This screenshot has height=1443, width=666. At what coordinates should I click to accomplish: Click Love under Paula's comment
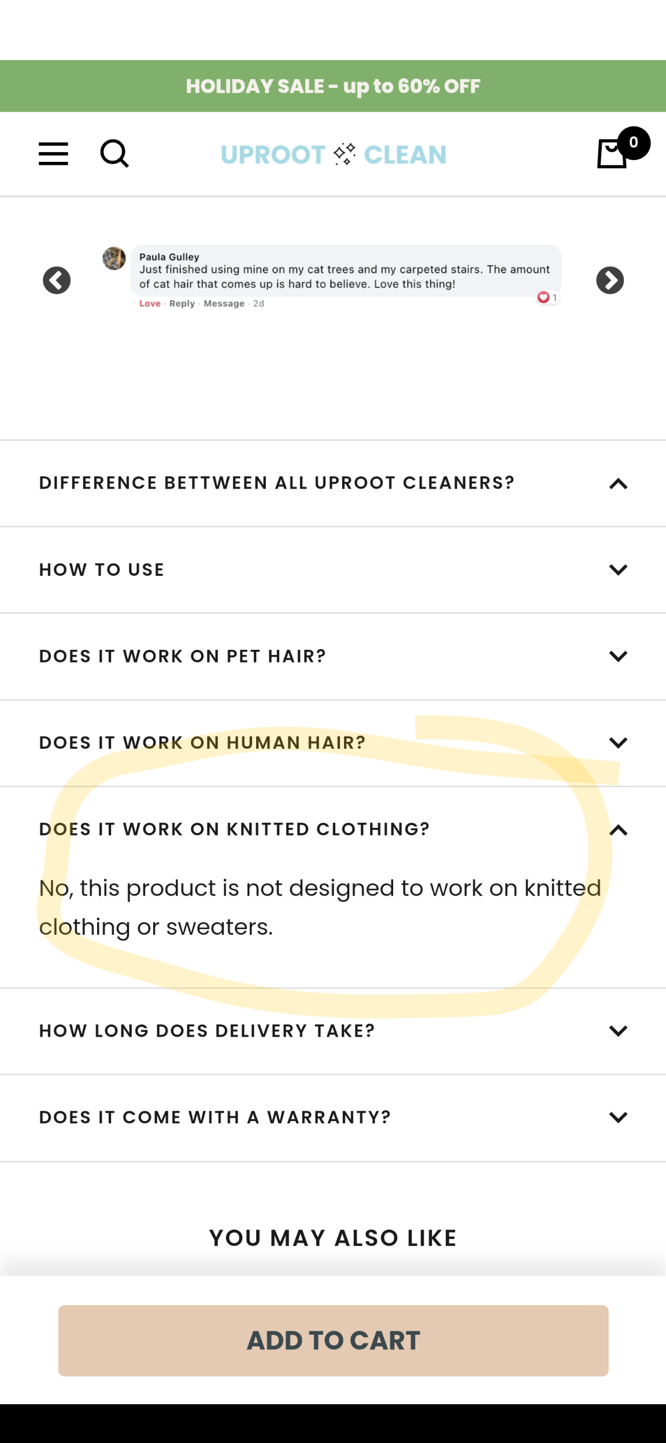coord(150,304)
